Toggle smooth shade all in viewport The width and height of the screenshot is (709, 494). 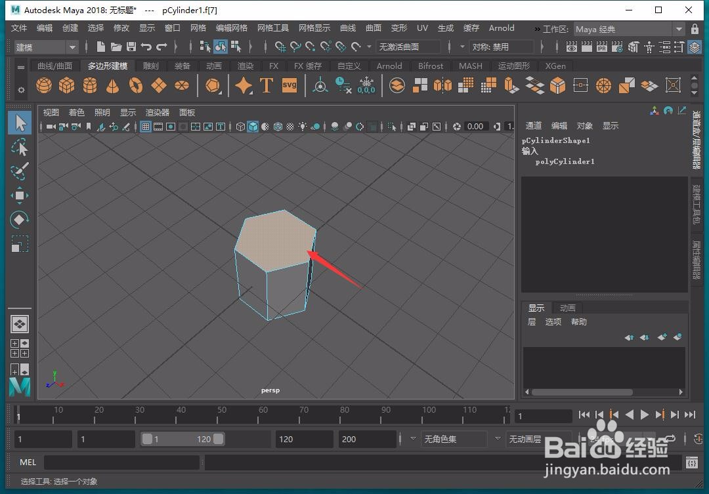[x=253, y=127]
